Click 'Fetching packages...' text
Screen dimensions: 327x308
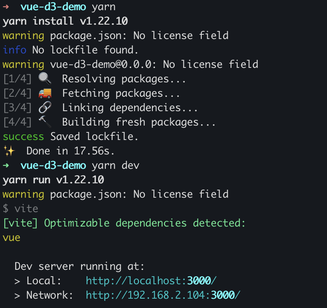pyautogui.click(x=121, y=93)
